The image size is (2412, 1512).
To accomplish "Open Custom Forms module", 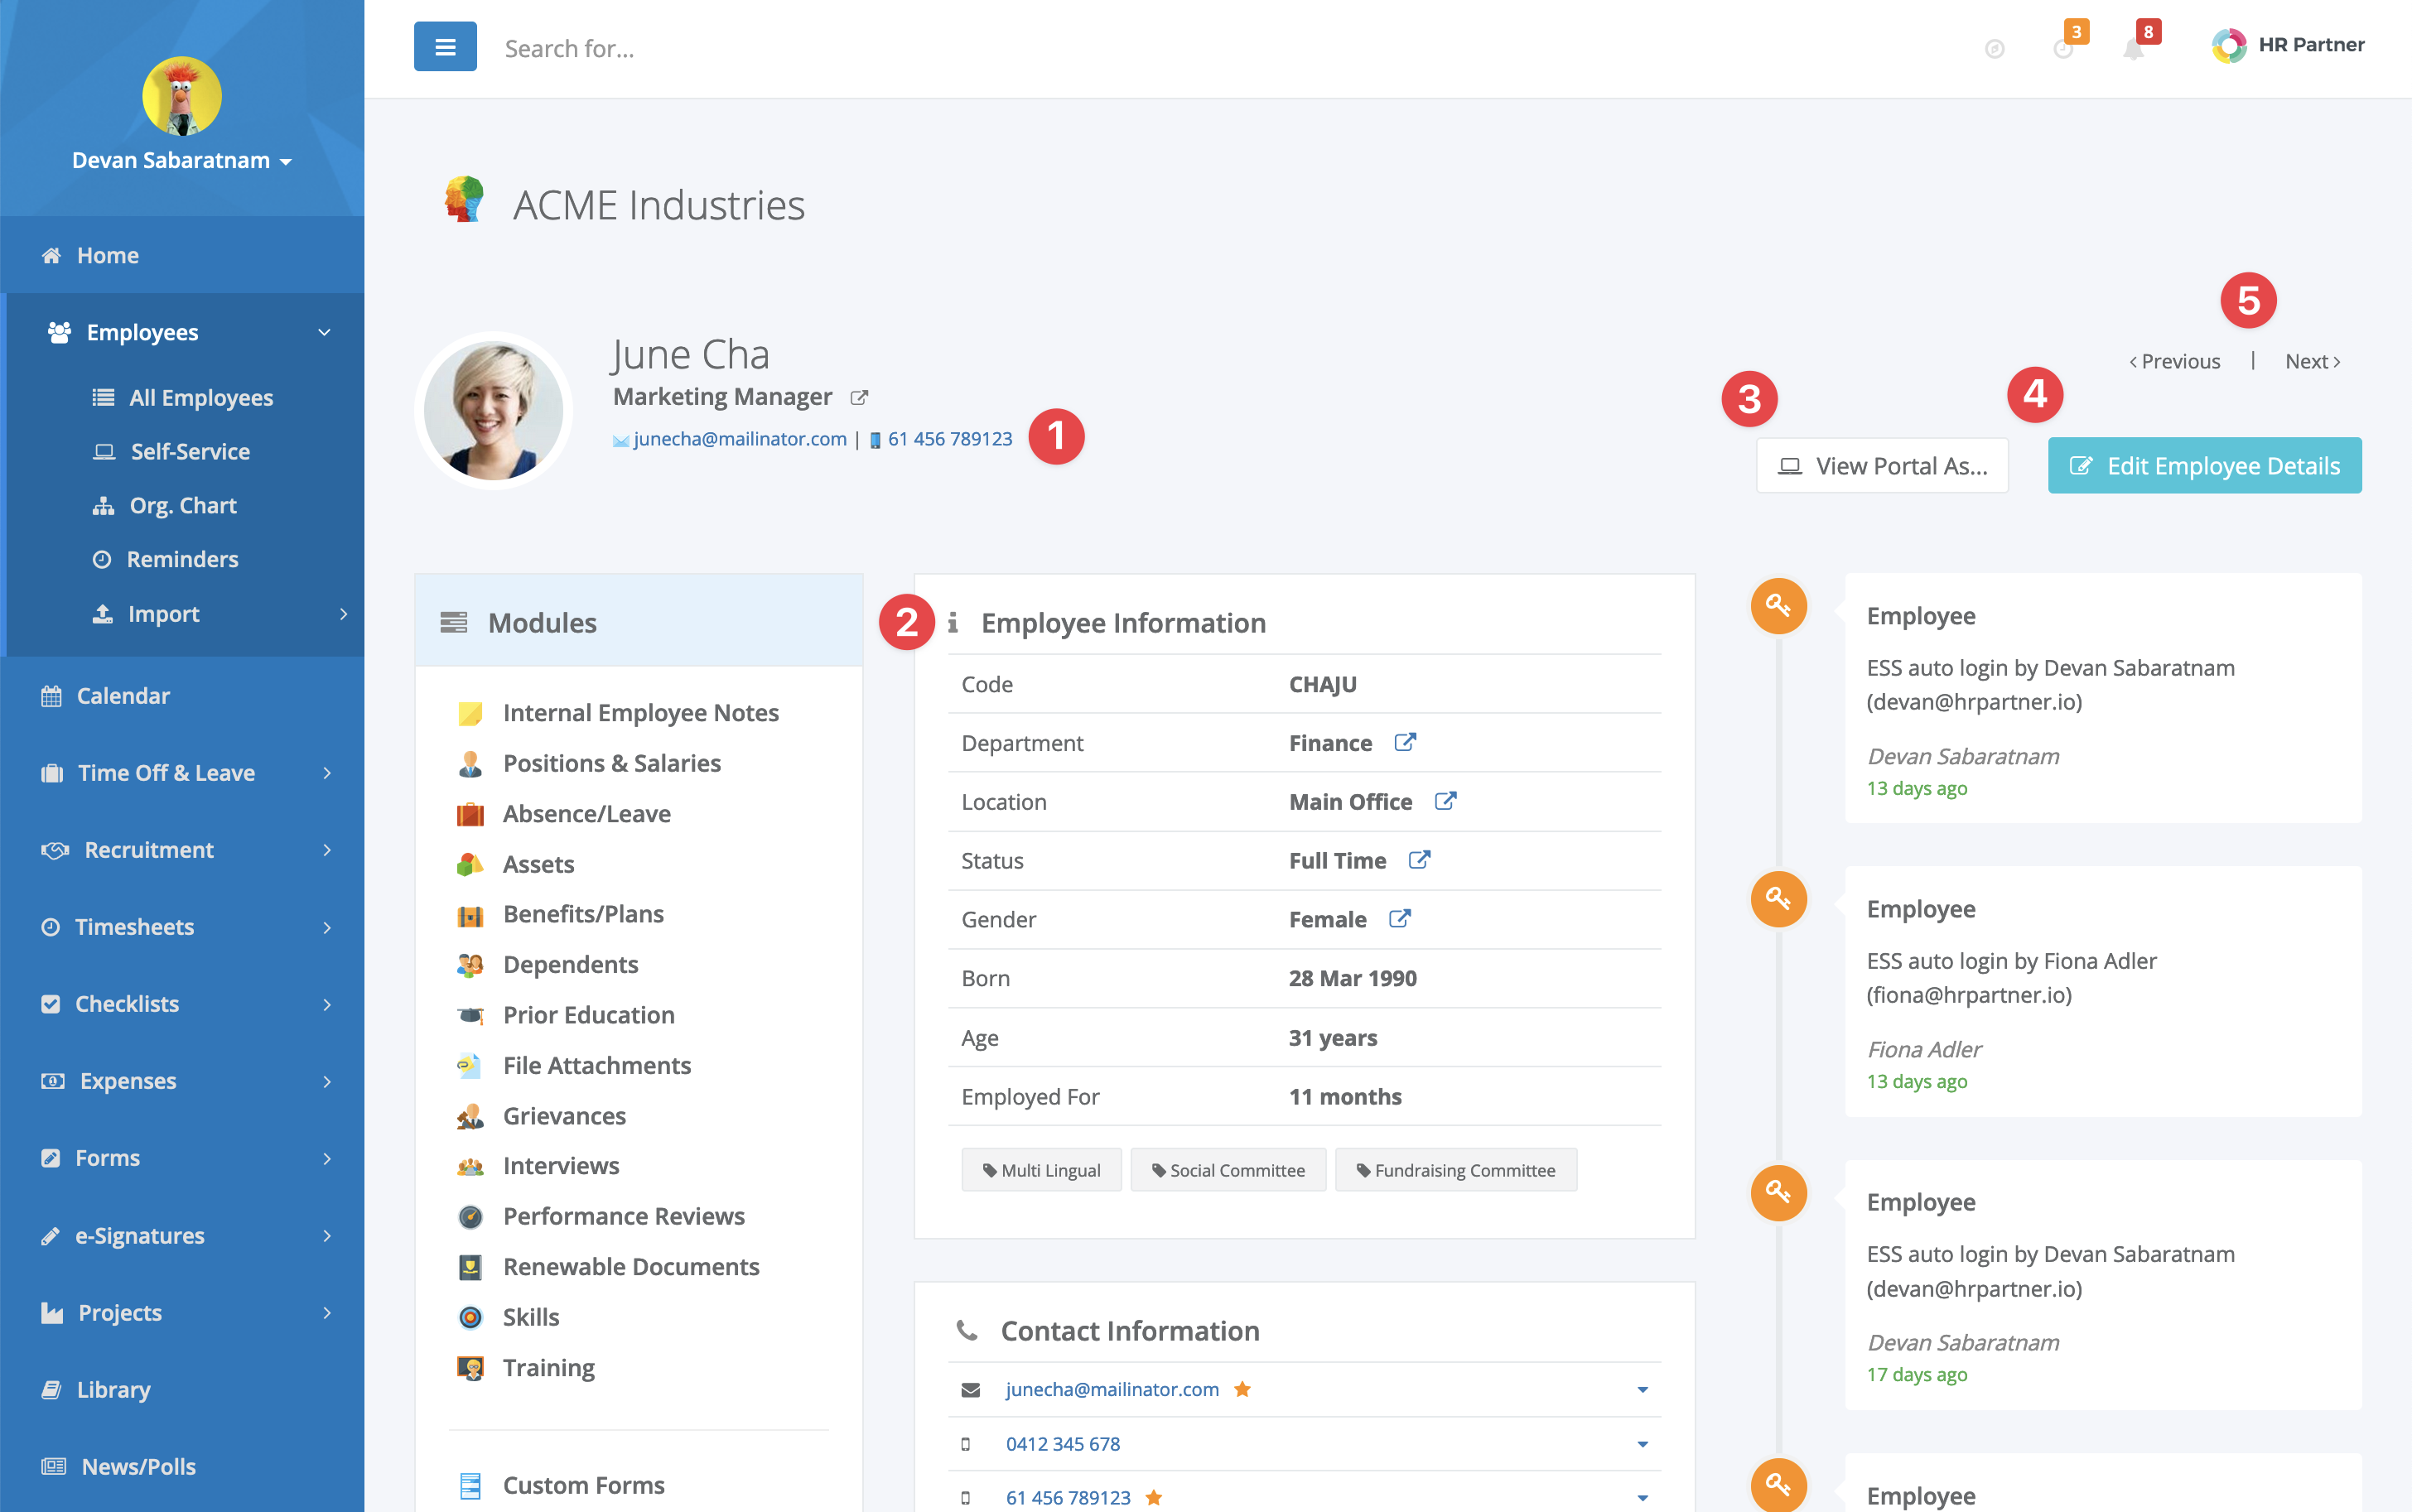I will (x=583, y=1485).
